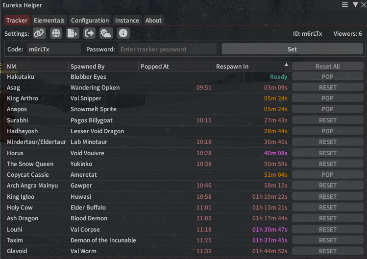
Task: Focus the tracker password field
Action: (x=168, y=49)
